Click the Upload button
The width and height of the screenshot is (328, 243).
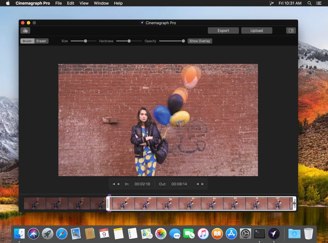pyautogui.click(x=257, y=30)
